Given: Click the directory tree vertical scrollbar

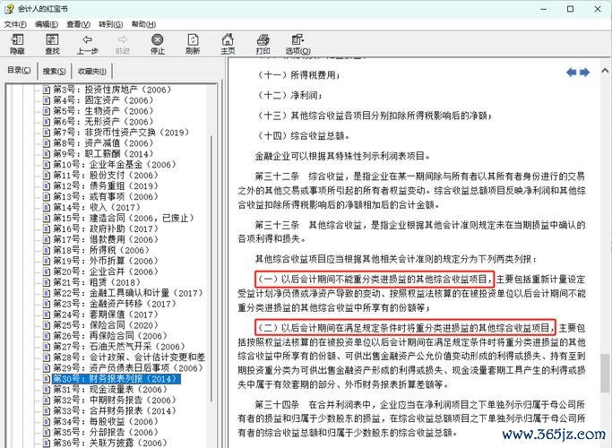Looking at the screenshot, I should [212, 267].
